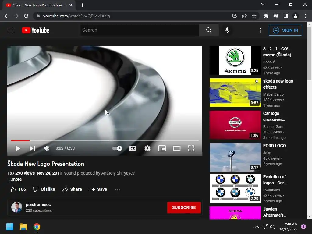Screen dimensions: 312x234
Task: Open the YouTube hamburger guide menu
Action: (11, 30)
